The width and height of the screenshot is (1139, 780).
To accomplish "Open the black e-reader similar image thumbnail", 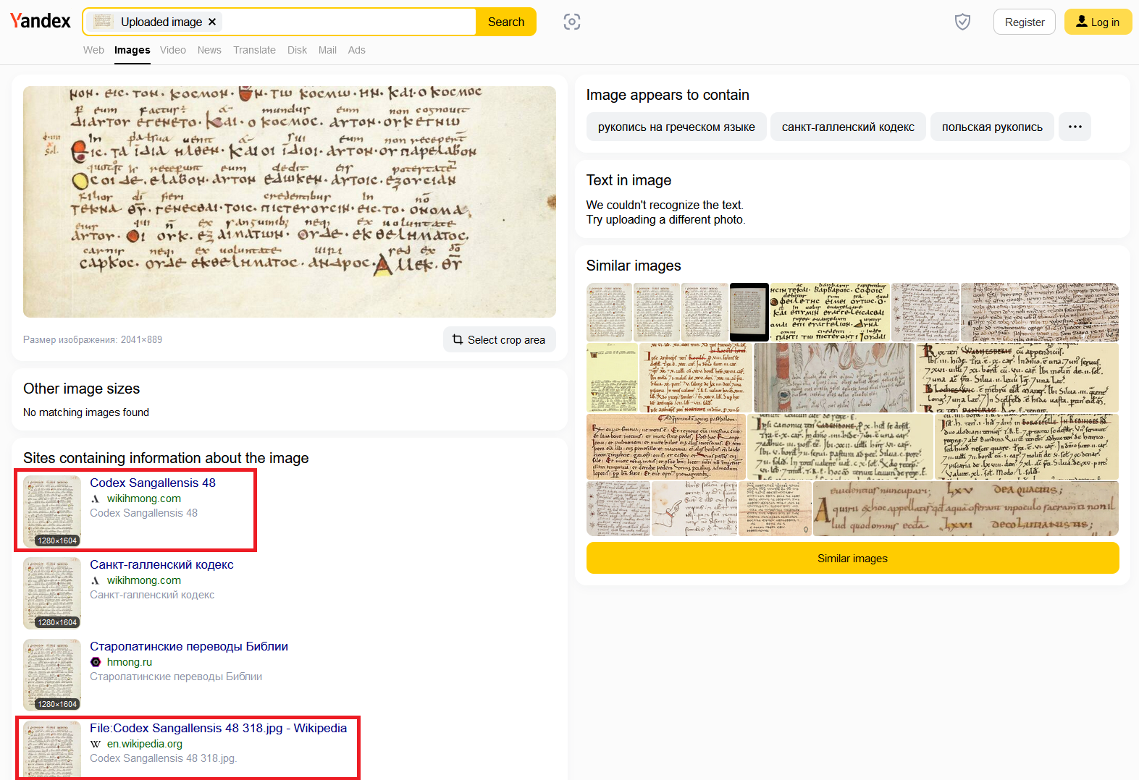I will tap(749, 312).
